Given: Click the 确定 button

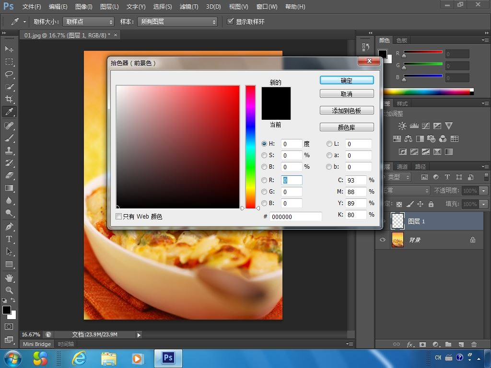Looking at the screenshot, I should click(x=347, y=80).
